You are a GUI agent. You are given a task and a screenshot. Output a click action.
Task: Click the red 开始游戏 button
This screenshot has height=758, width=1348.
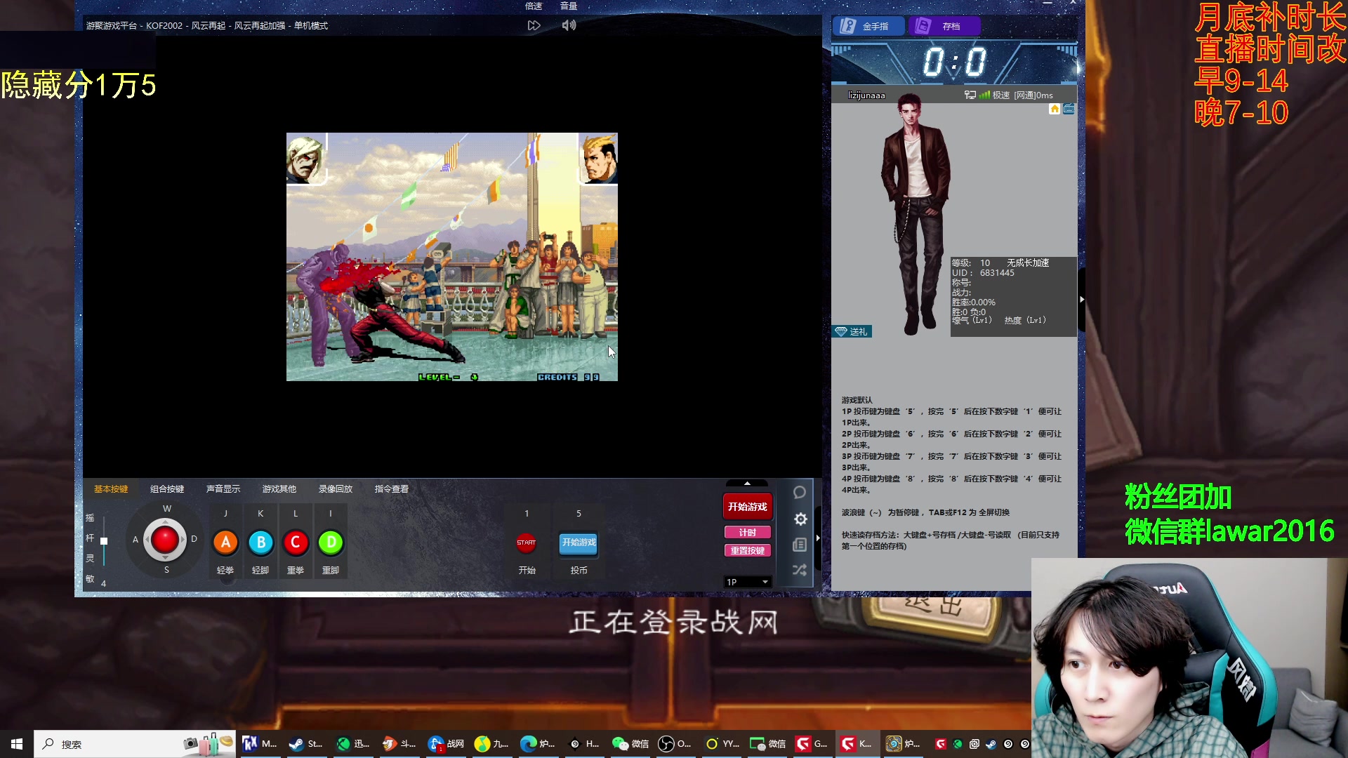point(747,507)
